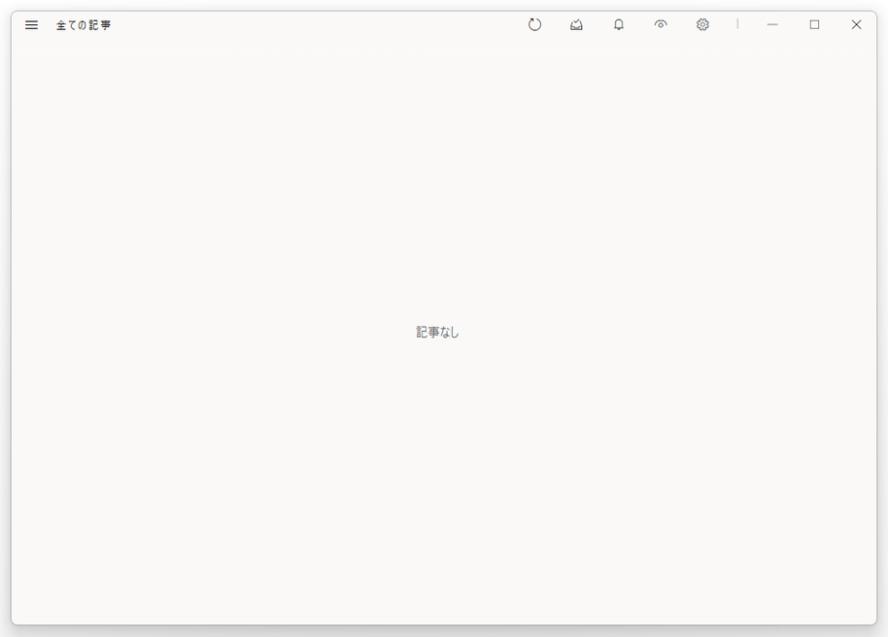Viewport: 888px width, 637px height.
Task: Refresh feeds with the circular arrow icon
Action: [534, 24]
